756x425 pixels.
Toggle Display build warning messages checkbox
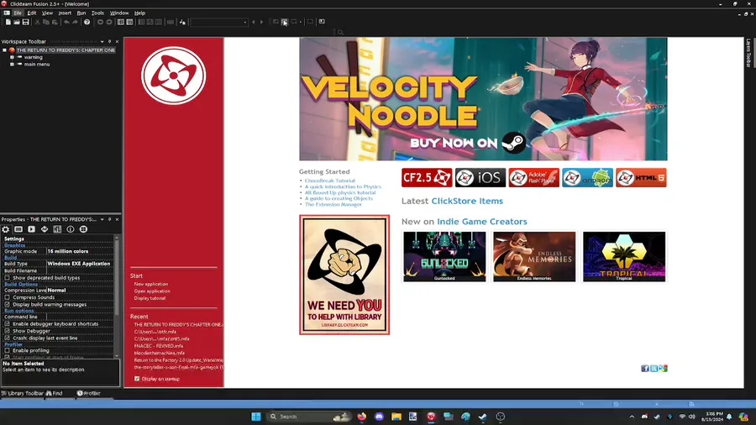(8, 305)
